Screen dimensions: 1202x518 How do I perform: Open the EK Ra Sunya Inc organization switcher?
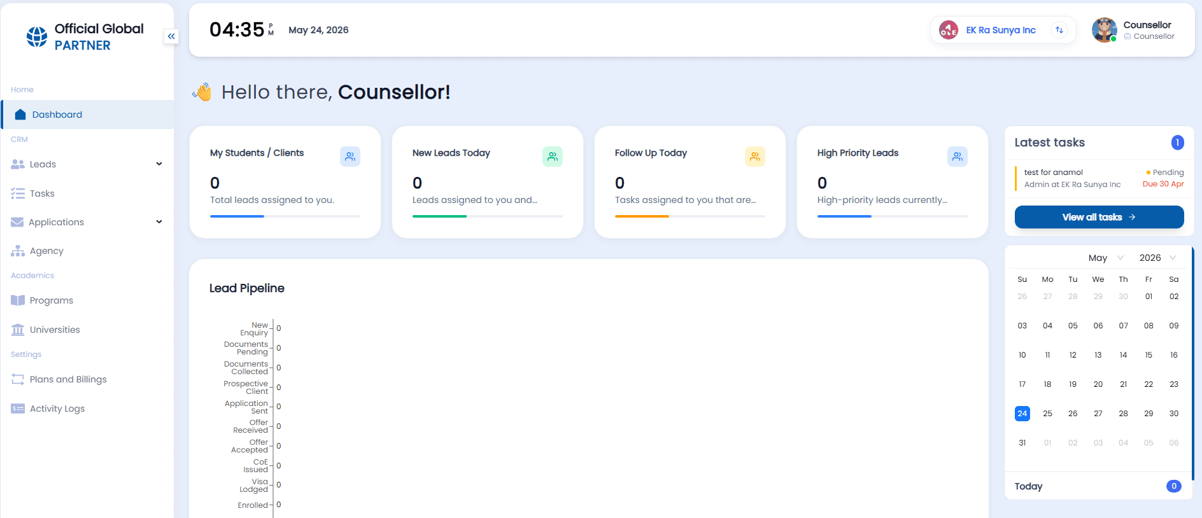pos(1003,30)
